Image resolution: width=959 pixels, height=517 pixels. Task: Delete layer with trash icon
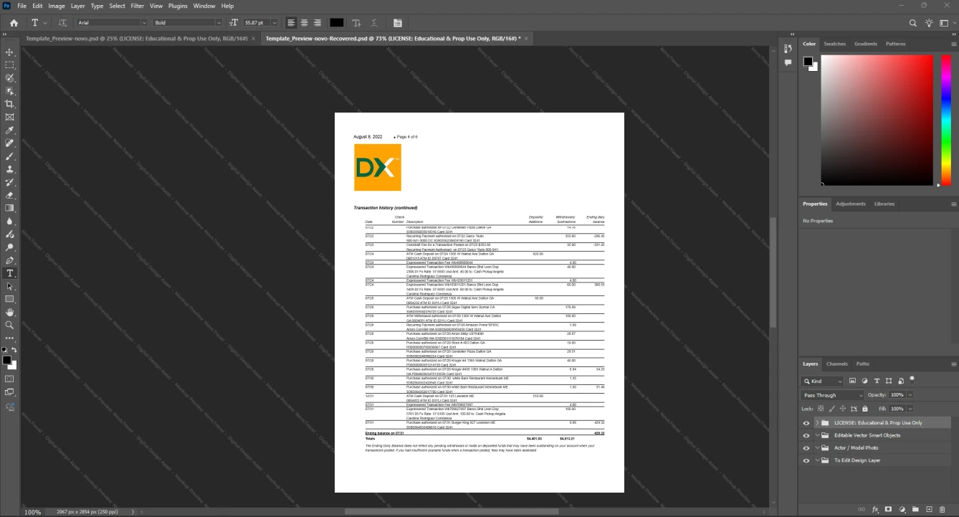[x=943, y=509]
